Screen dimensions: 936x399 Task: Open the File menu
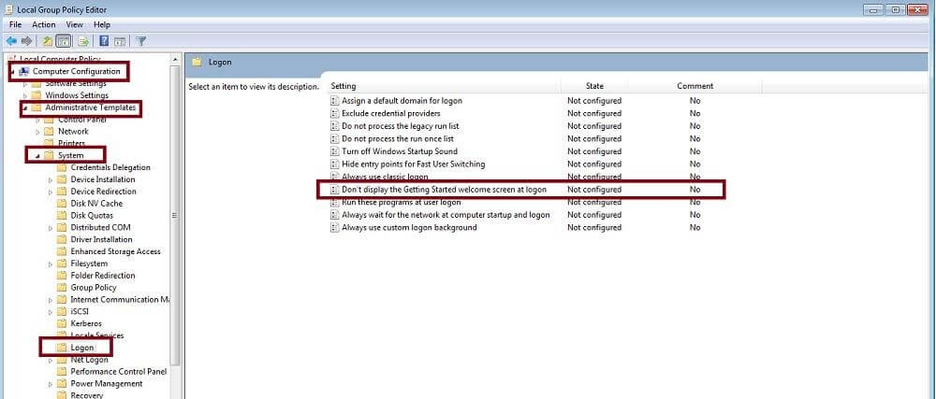15,24
